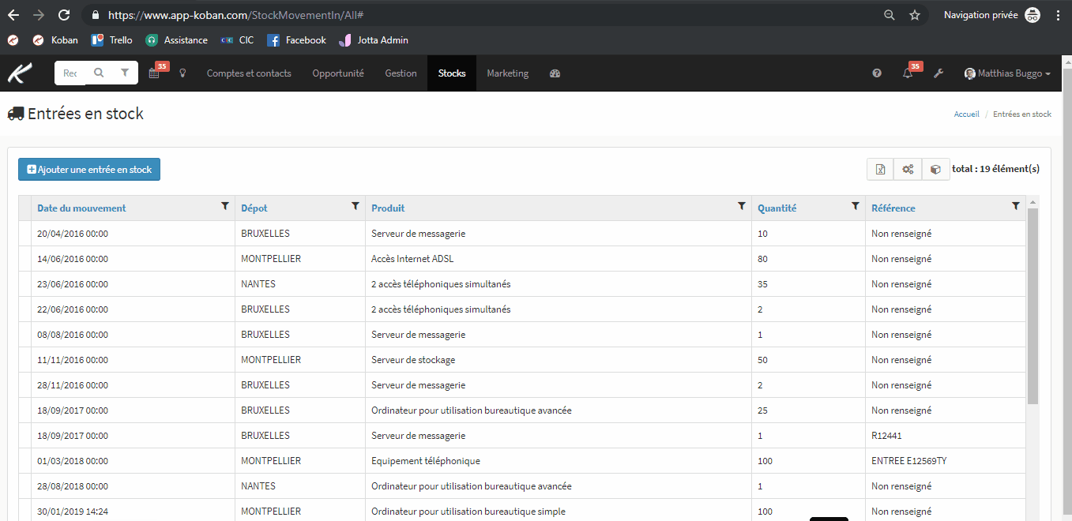Screen dimensions: 1072x521
Task: Open the Trello bookmark
Action: pyautogui.click(x=112, y=40)
